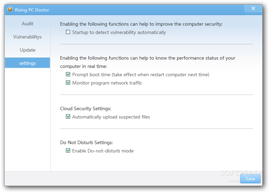Image resolution: width=270 pixels, height=193 pixels.
Task: Switch to the Vulnerabilitys tab
Action: [x=27, y=37]
